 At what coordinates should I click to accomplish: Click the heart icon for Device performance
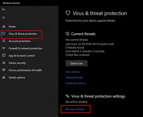4,70
